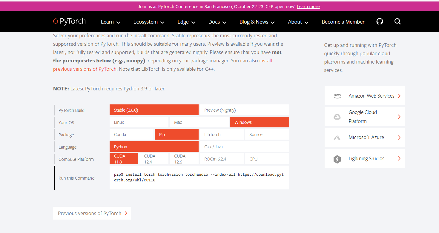Select Preview (Nightly) build
Image resolution: width=439 pixels, height=233 pixels.
244,110
